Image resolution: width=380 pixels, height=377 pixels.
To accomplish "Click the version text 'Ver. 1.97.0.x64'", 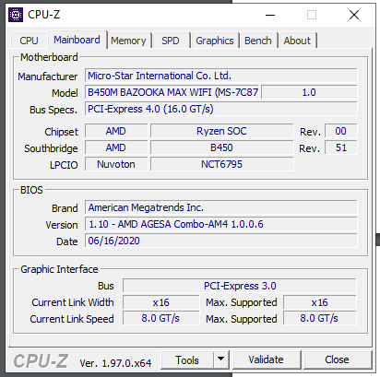I will pos(115,363).
